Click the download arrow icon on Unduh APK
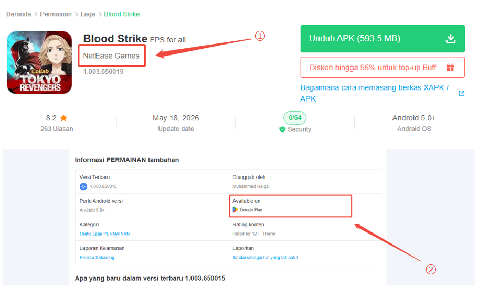 point(451,39)
